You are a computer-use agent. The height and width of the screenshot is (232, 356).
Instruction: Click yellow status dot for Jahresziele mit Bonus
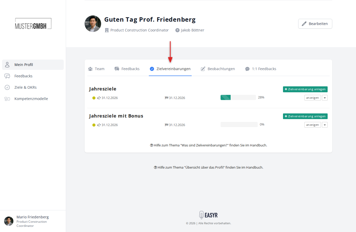pyautogui.click(x=94, y=125)
